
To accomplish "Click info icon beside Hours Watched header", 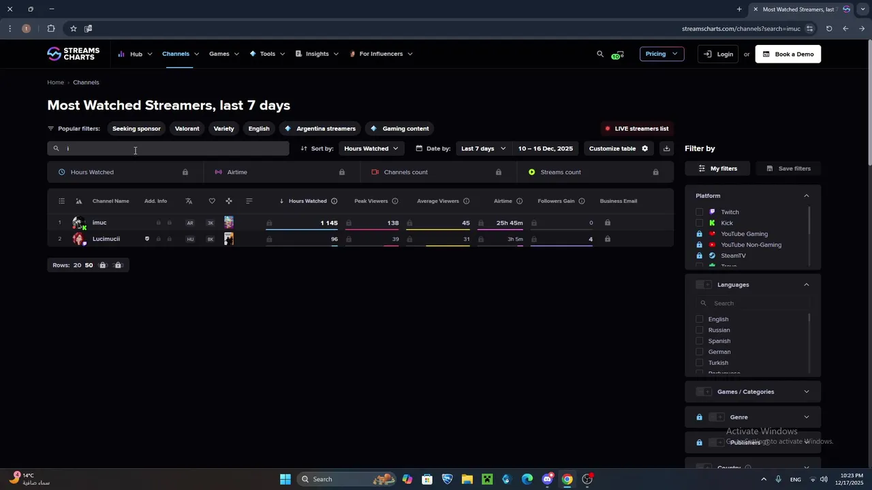I will pos(334,201).
